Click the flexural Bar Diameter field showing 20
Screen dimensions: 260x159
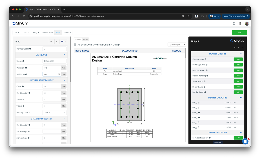tap(52, 93)
